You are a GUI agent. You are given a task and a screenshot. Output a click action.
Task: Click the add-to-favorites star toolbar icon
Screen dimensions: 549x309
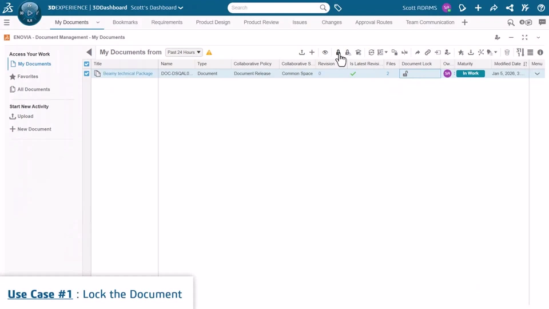pos(461,52)
